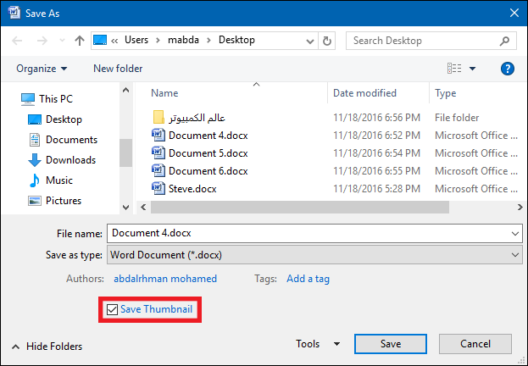Click the Users breadcrumb in address bar
Viewport: 528px width, 366px height.
pyautogui.click(x=136, y=40)
